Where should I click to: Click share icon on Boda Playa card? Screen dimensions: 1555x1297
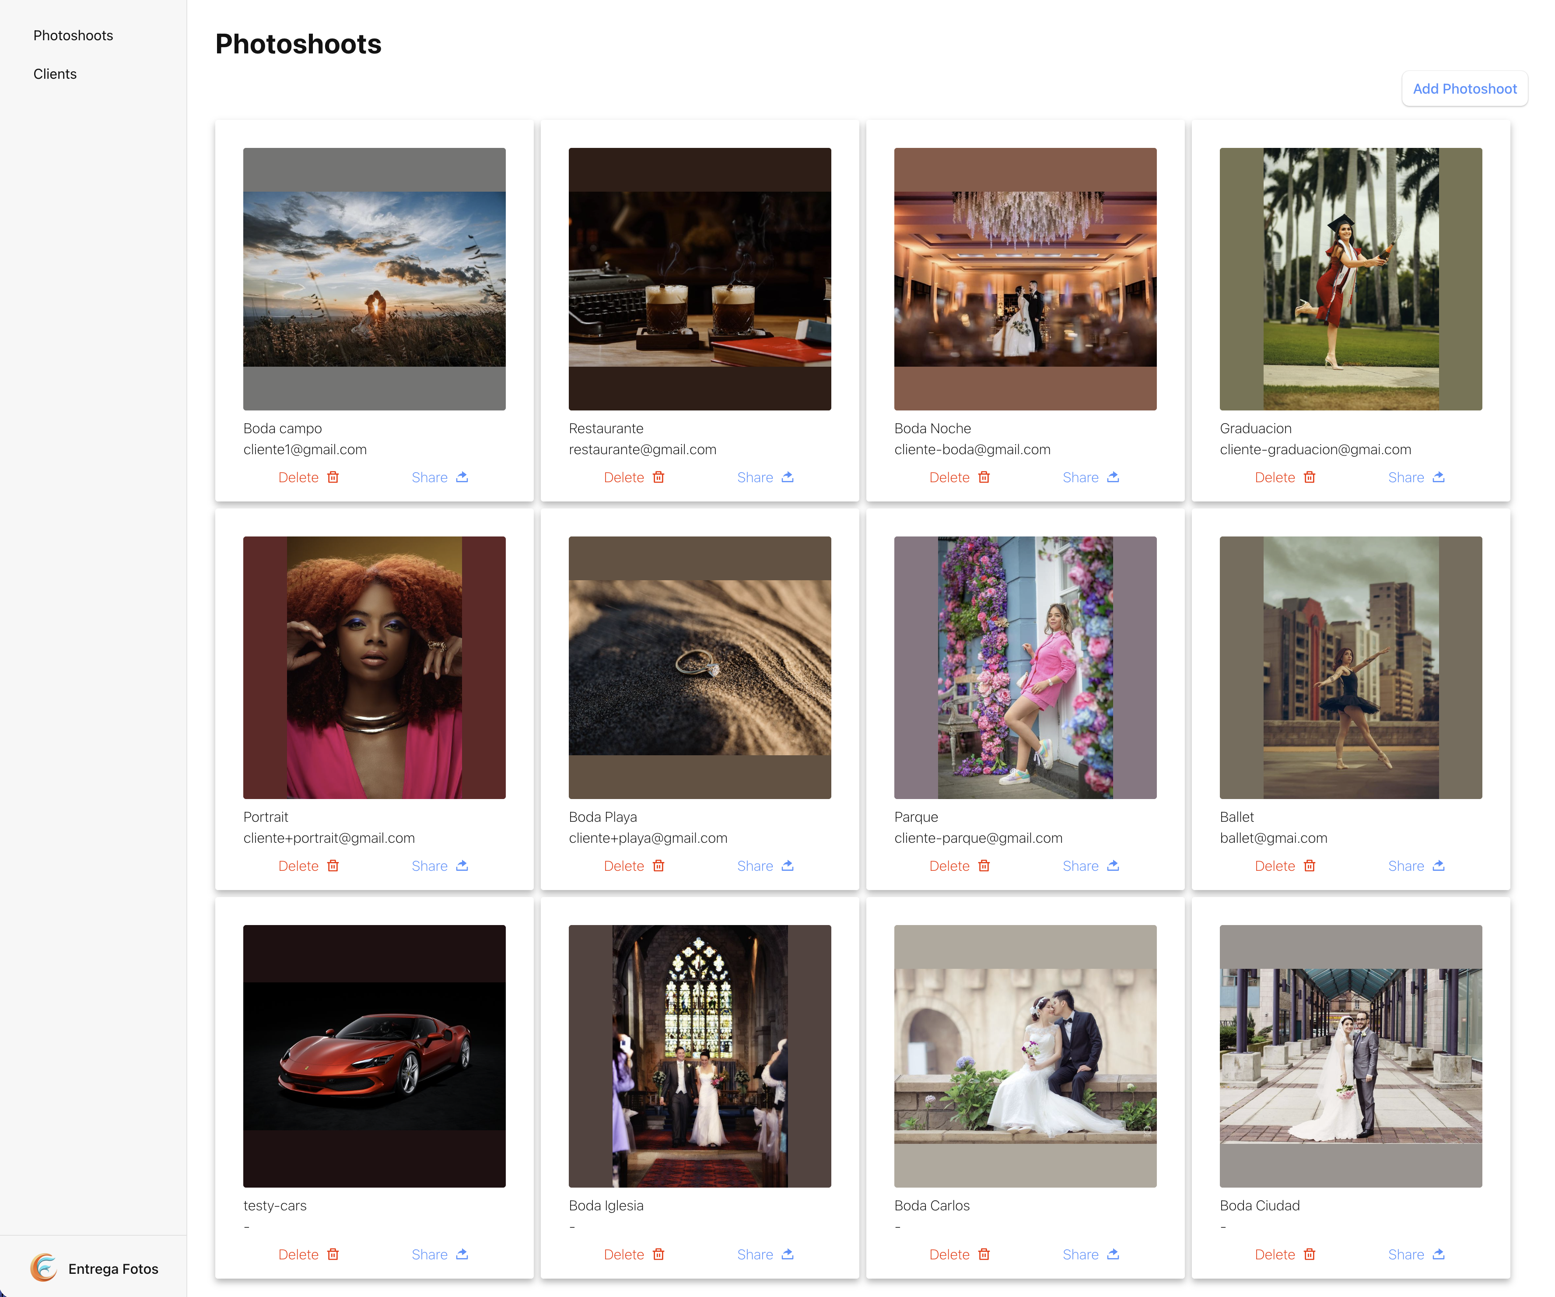point(787,865)
